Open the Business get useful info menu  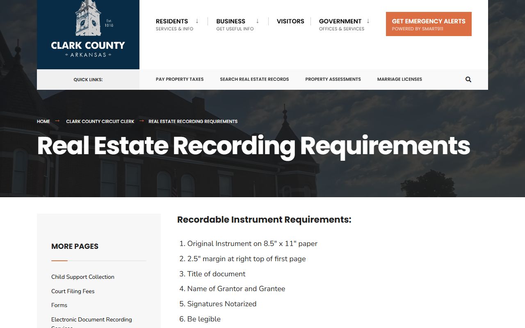[x=235, y=24]
